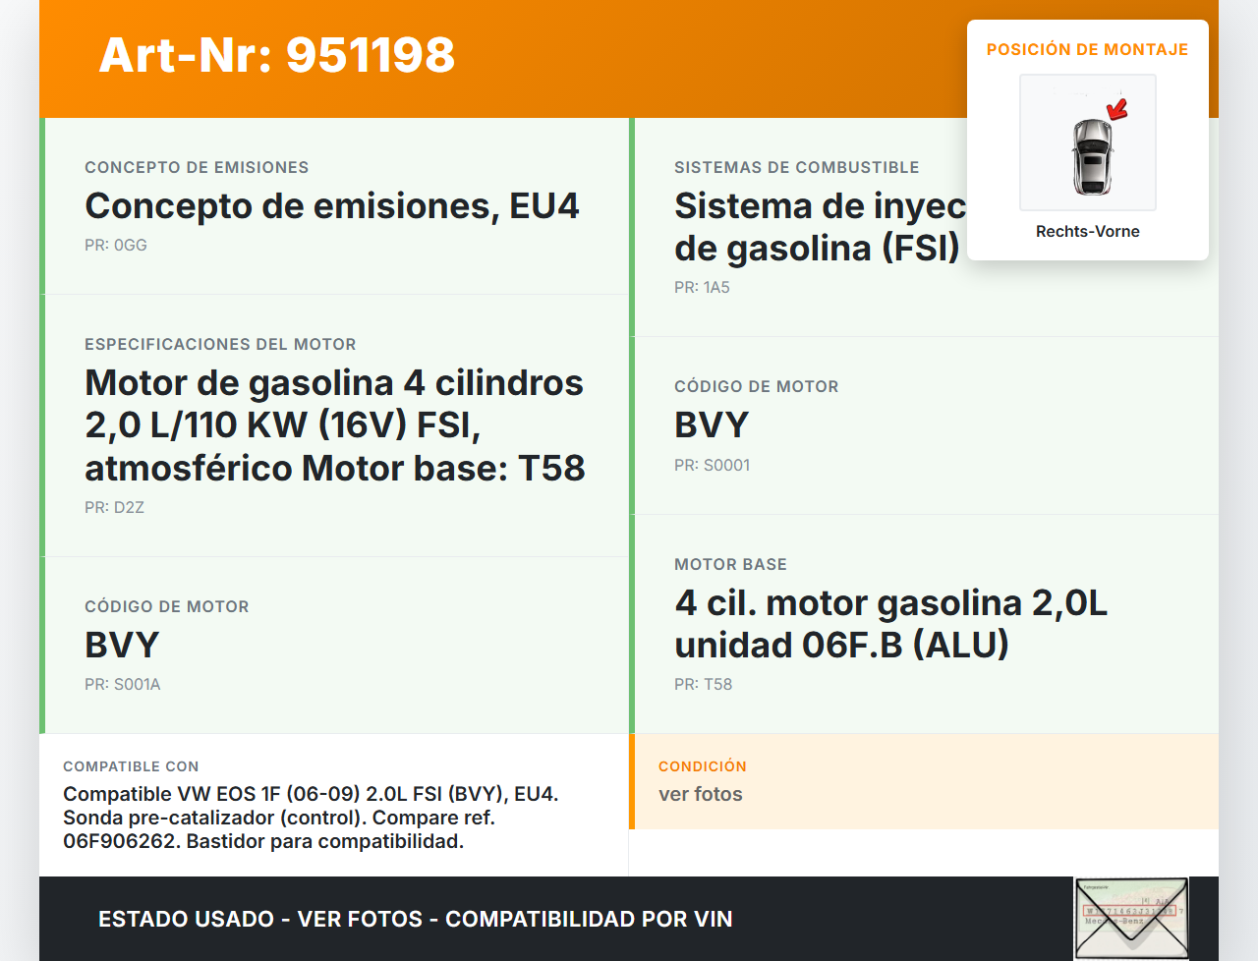The image size is (1258, 961).
Task: Click the PR: 1A5 code
Action: pos(702,288)
